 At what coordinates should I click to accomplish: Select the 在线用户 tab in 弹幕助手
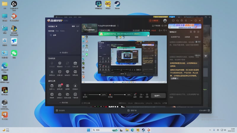coord(175,37)
